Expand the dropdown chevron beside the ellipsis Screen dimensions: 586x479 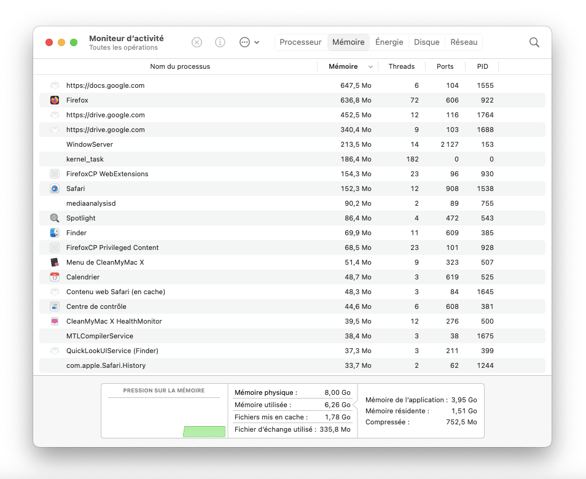tap(257, 42)
